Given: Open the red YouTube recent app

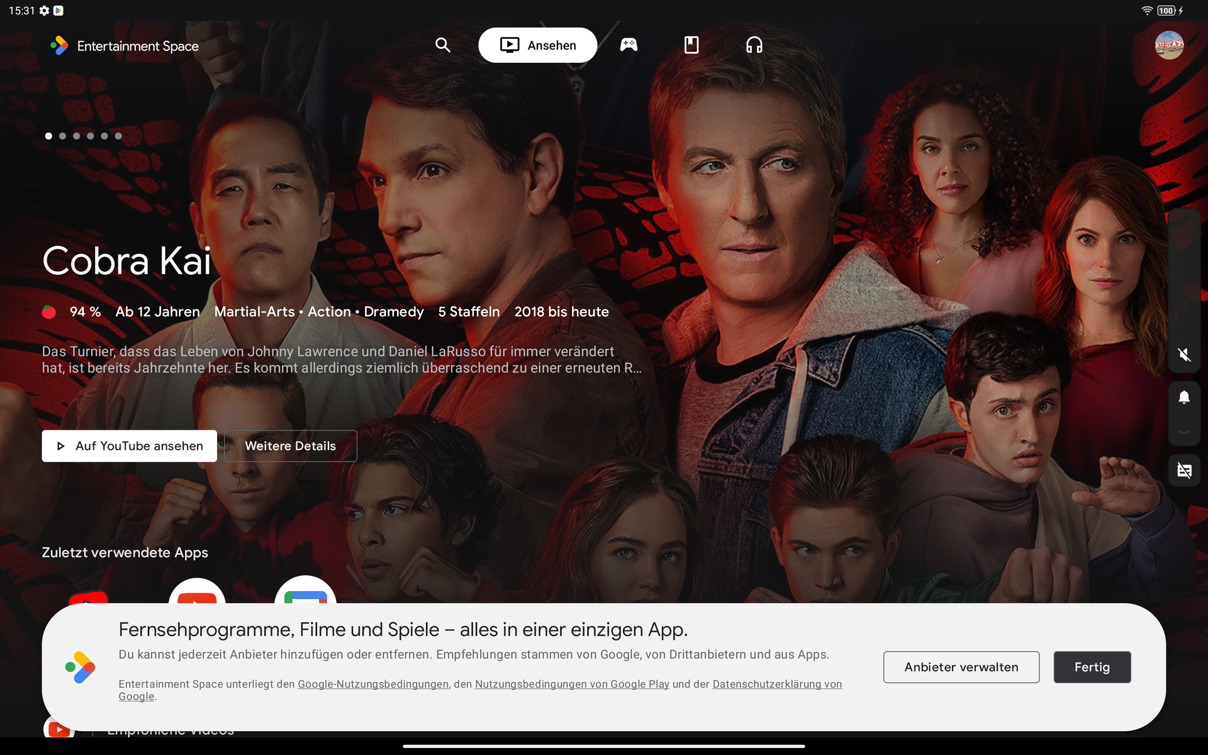Looking at the screenshot, I should click(x=88, y=596).
